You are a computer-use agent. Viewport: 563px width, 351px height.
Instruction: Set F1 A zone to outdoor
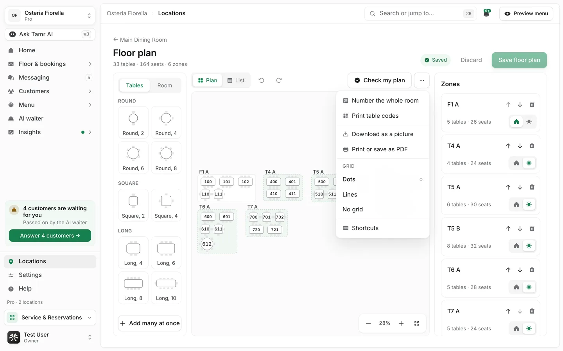(x=529, y=122)
